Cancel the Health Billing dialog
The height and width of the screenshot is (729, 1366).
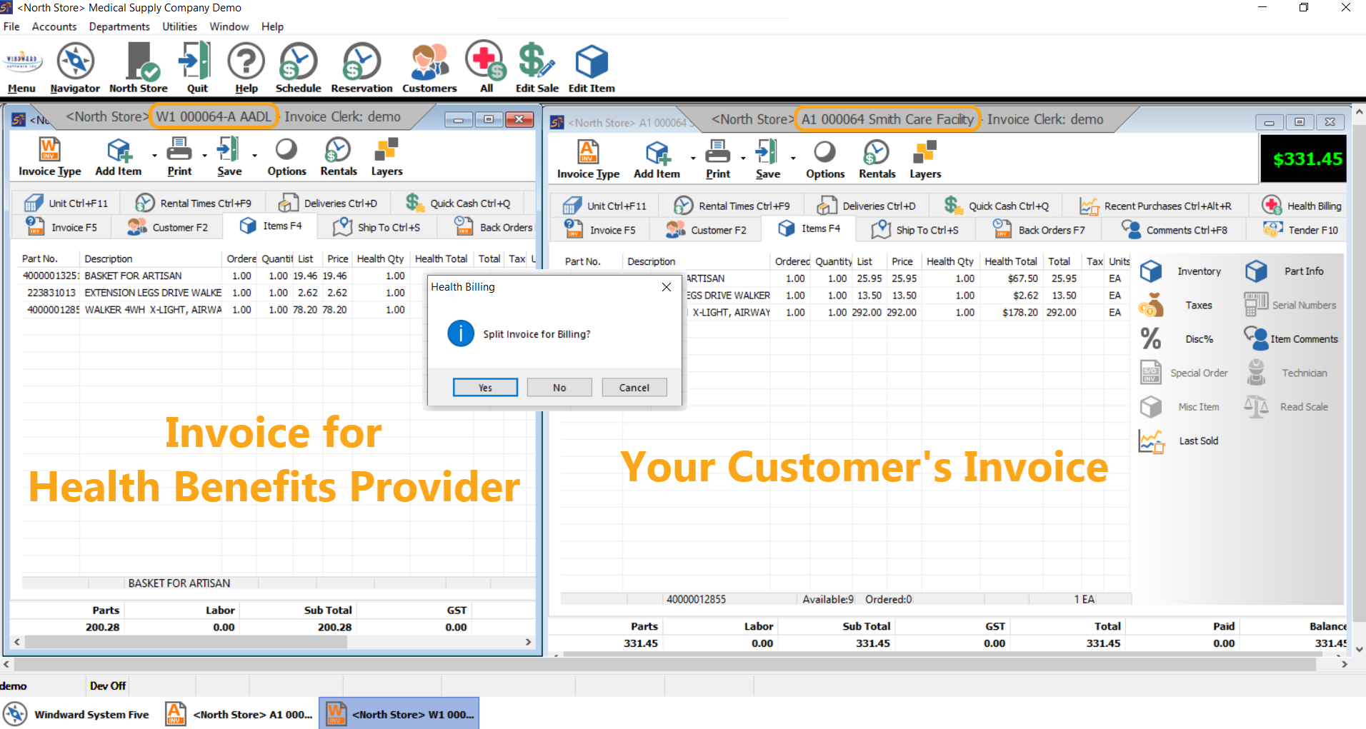(x=634, y=387)
